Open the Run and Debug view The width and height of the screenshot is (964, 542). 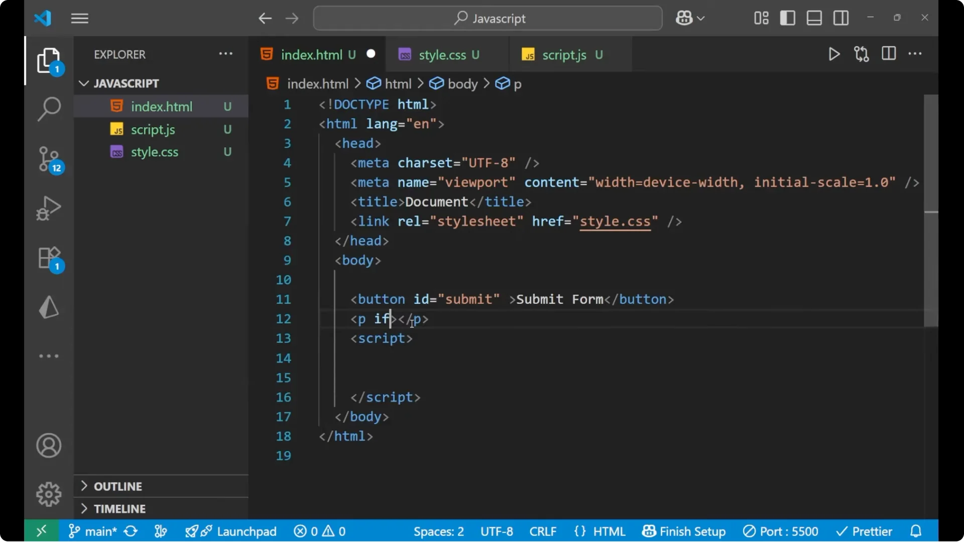coord(49,208)
